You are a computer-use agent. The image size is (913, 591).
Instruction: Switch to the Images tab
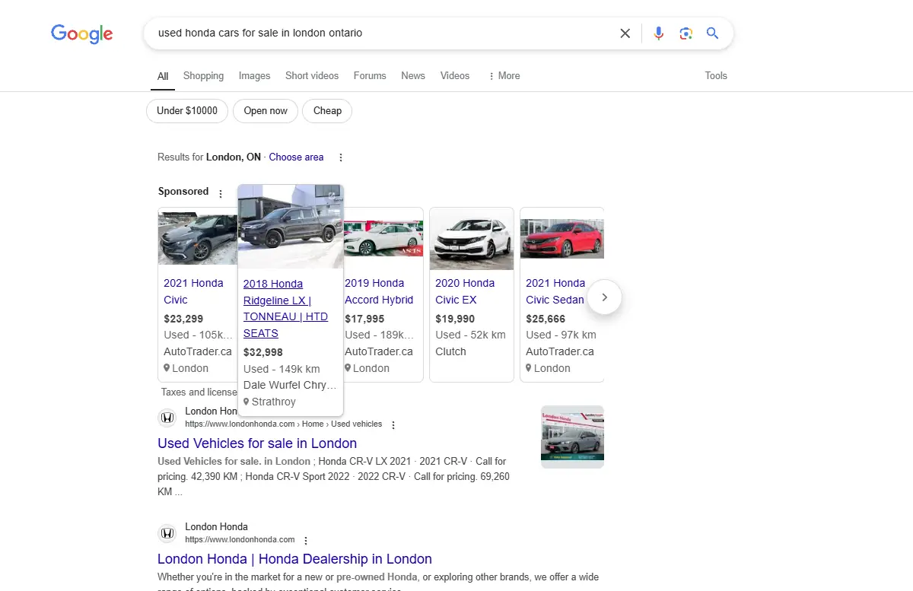click(x=254, y=76)
